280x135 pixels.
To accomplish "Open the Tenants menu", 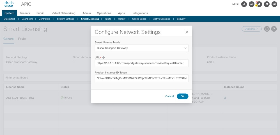I will (25, 13).
